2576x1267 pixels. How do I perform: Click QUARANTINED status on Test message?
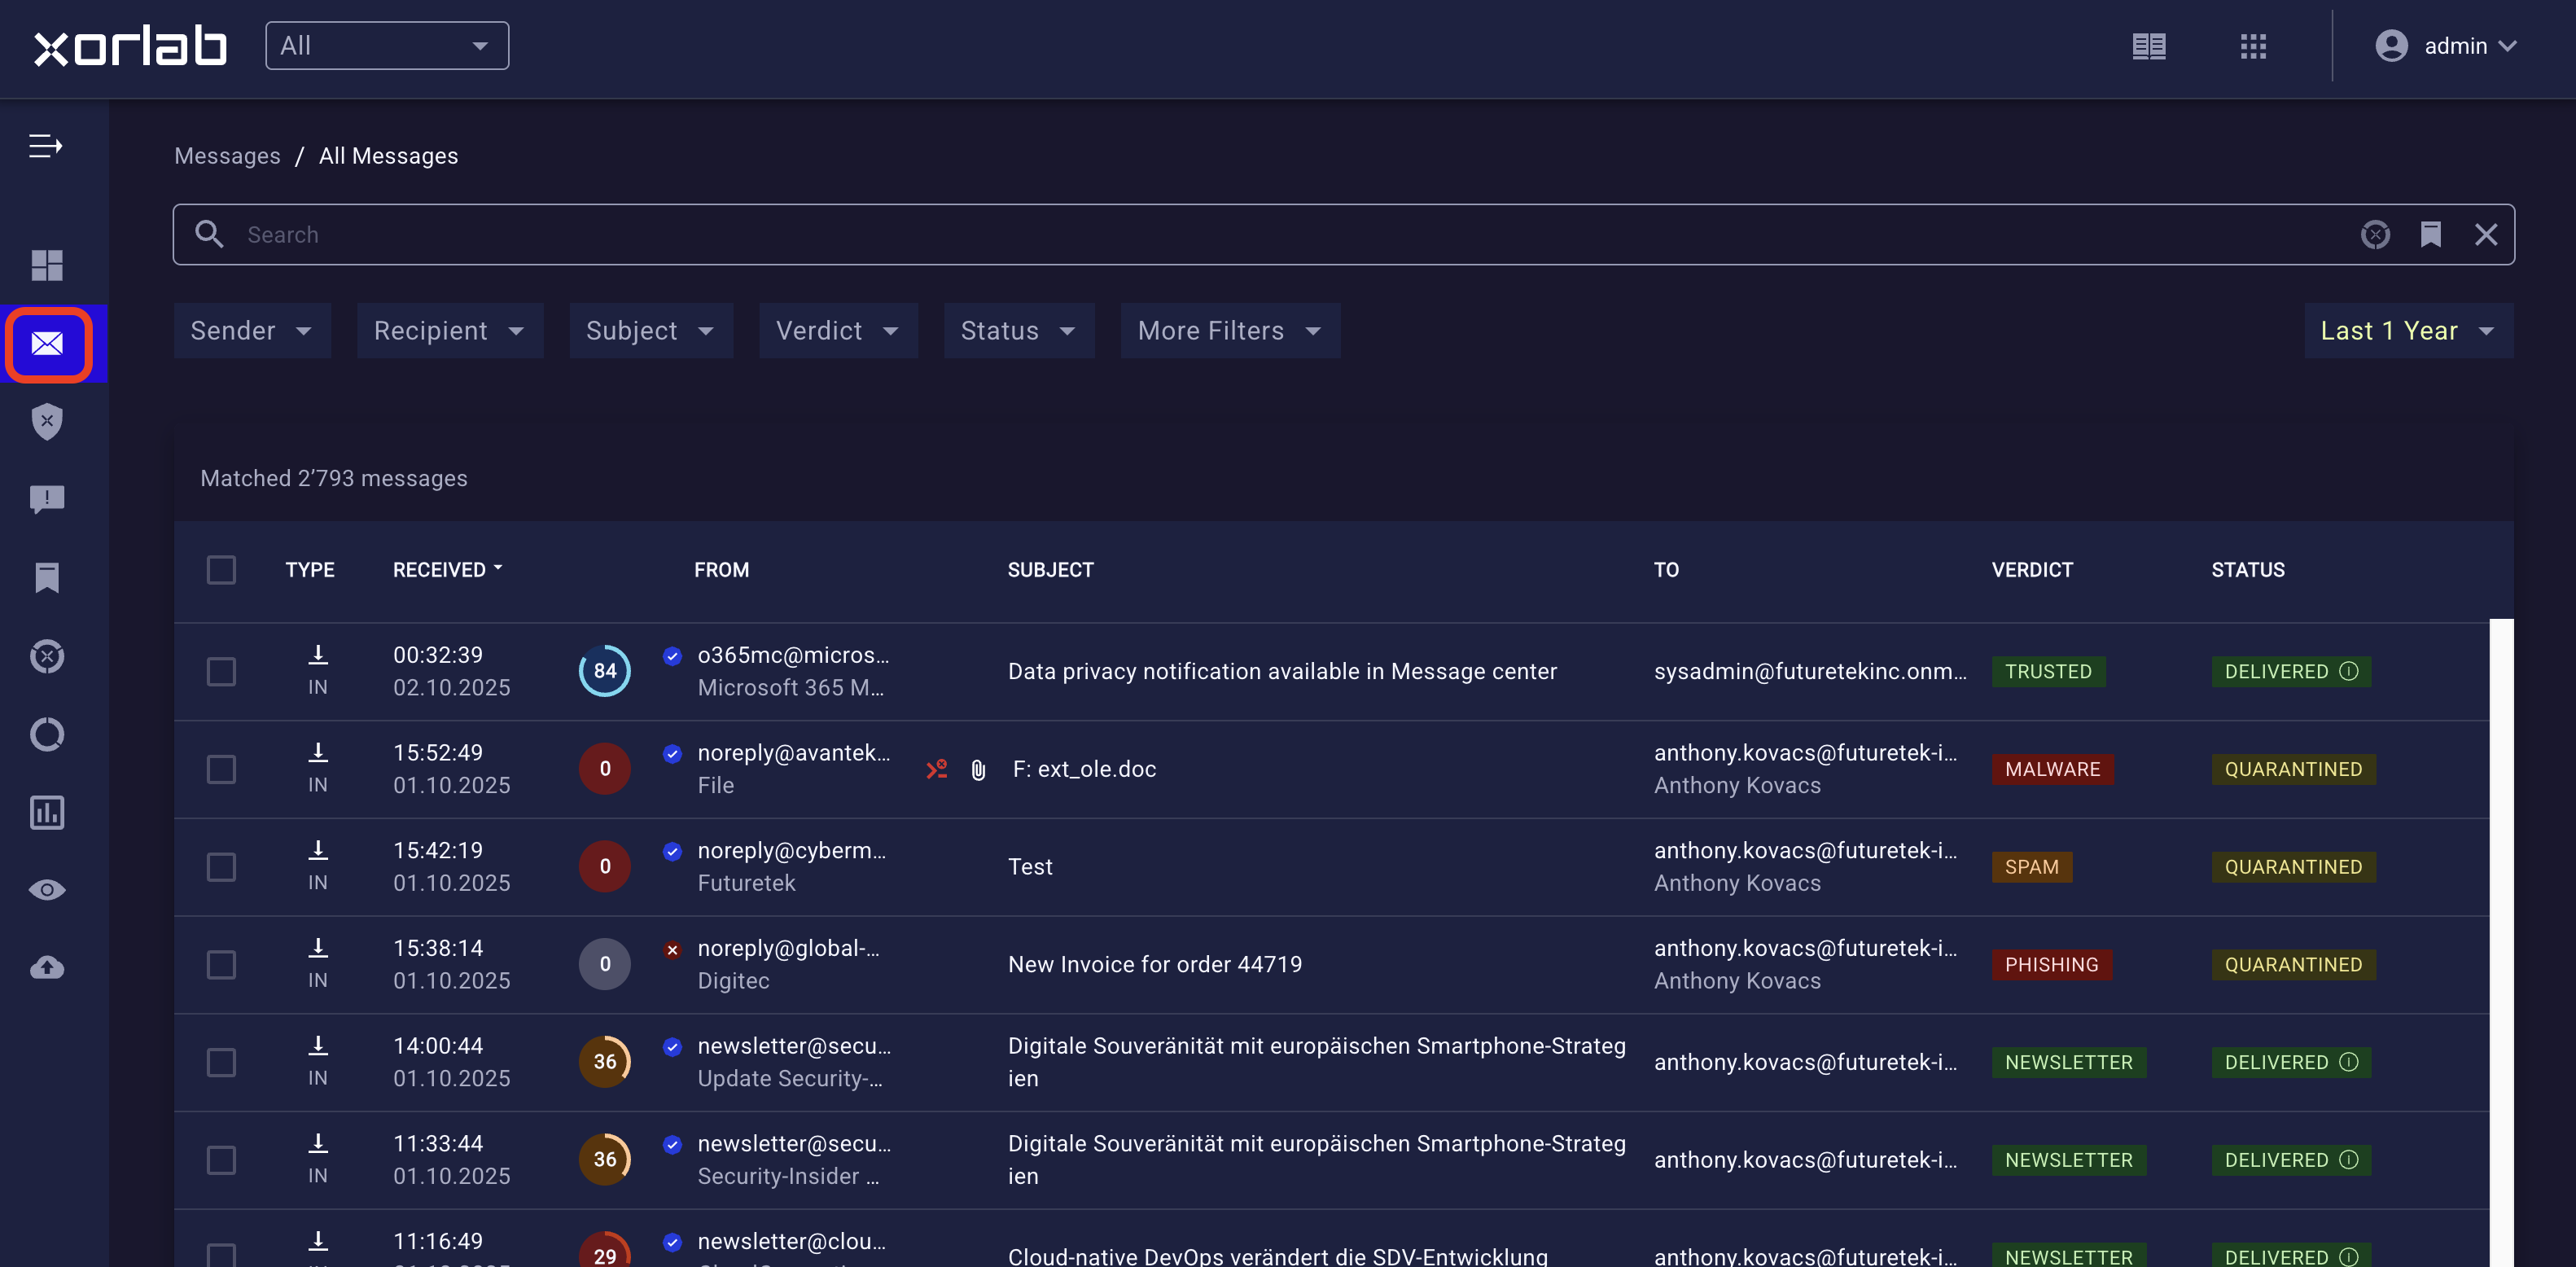tap(2293, 867)
